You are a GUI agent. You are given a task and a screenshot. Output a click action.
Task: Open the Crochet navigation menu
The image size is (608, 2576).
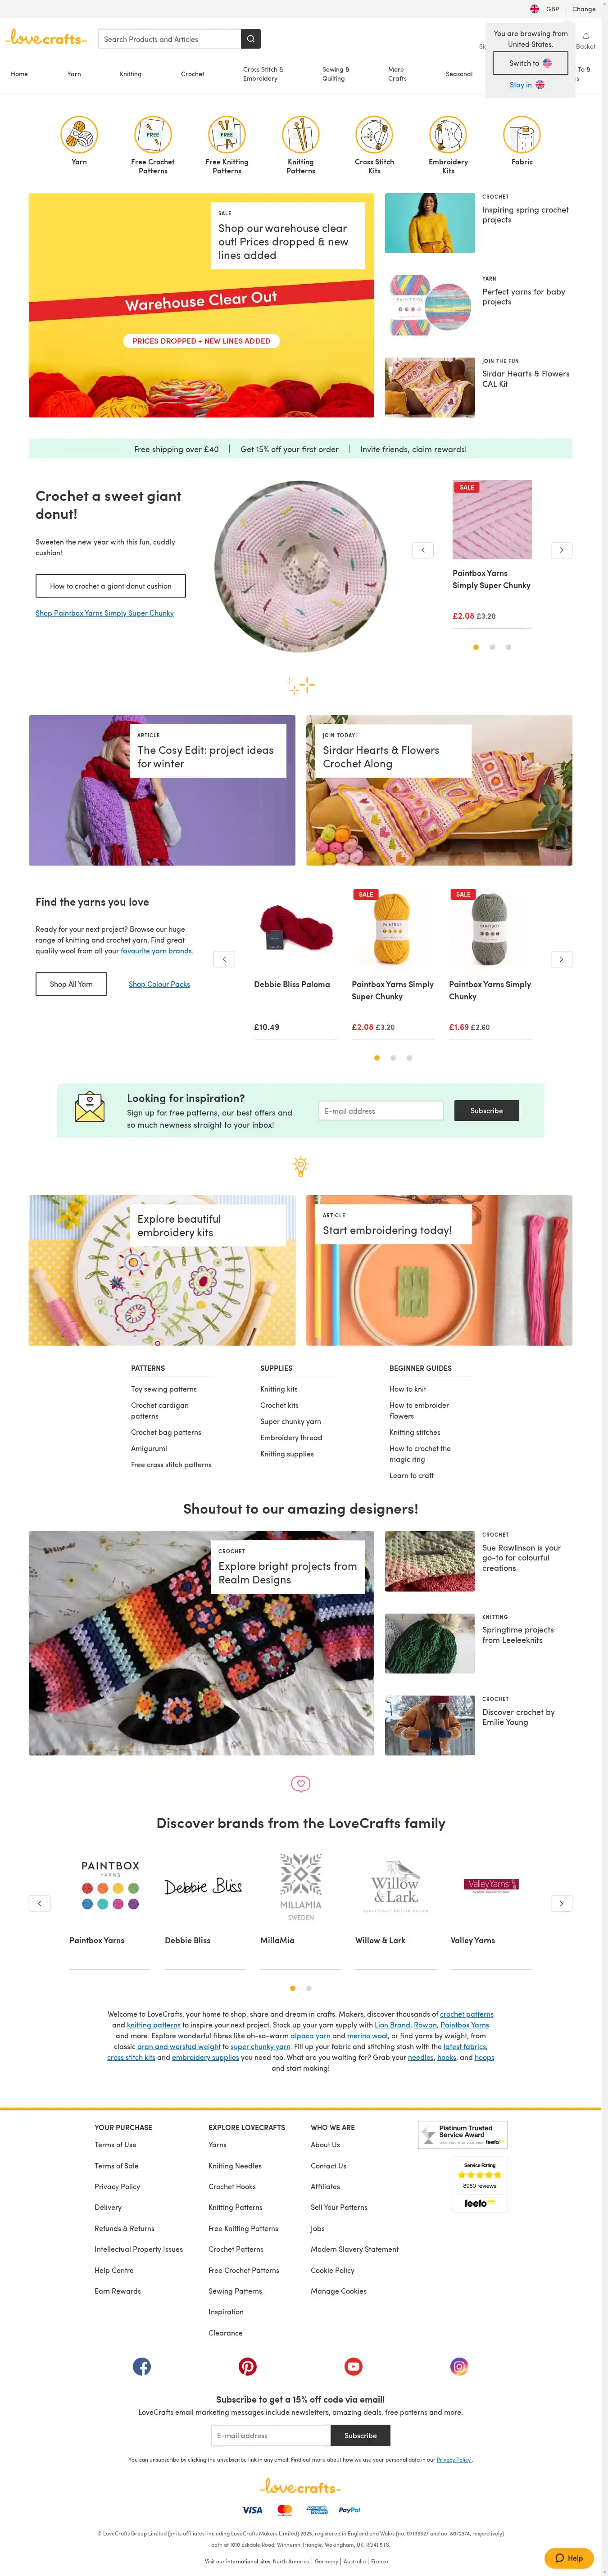point(193,74)
